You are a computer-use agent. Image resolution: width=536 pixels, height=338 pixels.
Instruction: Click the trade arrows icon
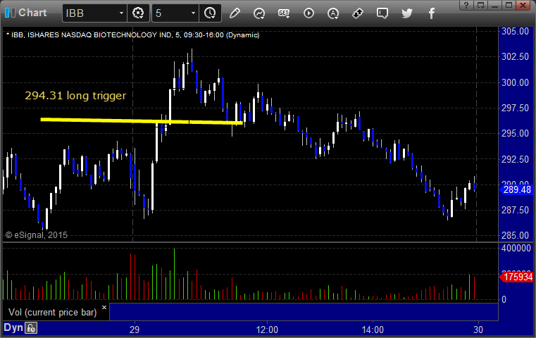tap(358, 13)
